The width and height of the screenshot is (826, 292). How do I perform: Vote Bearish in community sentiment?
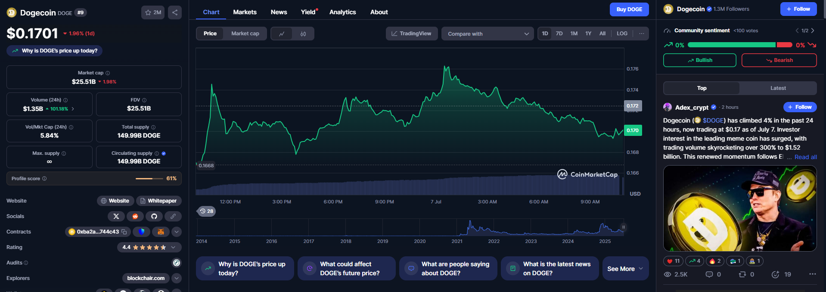coord(779,60)
